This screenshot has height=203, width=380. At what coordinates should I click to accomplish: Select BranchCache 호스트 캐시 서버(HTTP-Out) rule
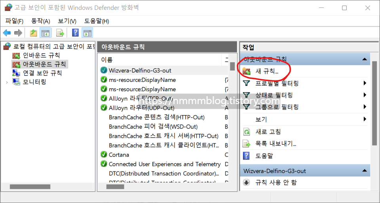(x=163, y=136)
